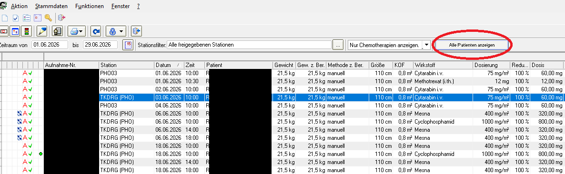
Task: Click the calendar grid icon in top toolbar
Action: coord(38,18)
